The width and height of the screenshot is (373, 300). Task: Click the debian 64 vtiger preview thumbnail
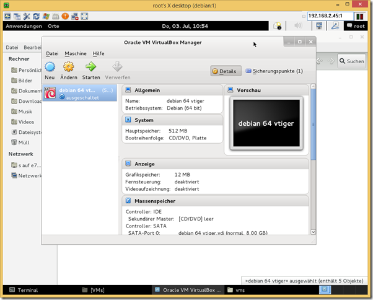[x=266, y=123]
